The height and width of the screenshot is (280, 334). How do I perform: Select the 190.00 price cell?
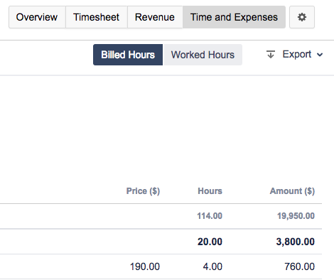[145, 266]
